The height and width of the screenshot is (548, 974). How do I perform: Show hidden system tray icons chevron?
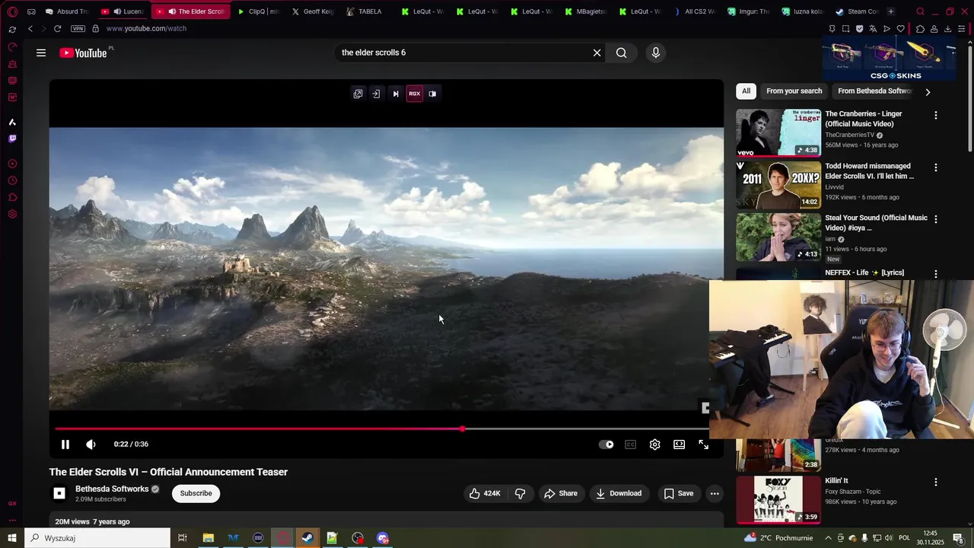828,538
